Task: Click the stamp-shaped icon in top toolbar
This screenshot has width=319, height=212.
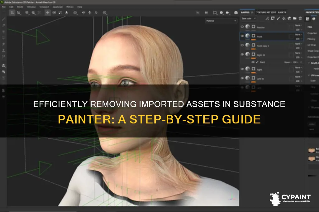Action: (67, 12)
